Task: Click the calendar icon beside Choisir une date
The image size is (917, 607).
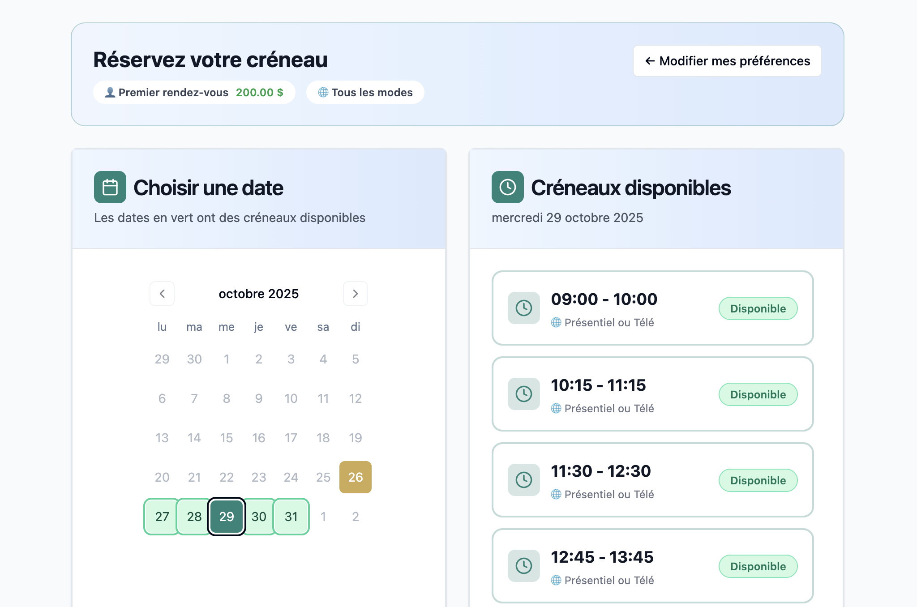Action: tap(110, 188)
